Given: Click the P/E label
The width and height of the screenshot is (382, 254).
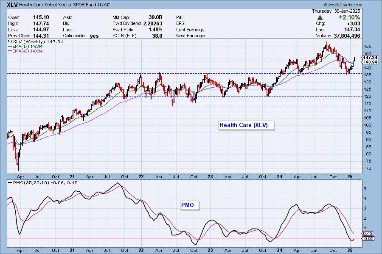Looking at the screenshot, I should coord(180,17).
